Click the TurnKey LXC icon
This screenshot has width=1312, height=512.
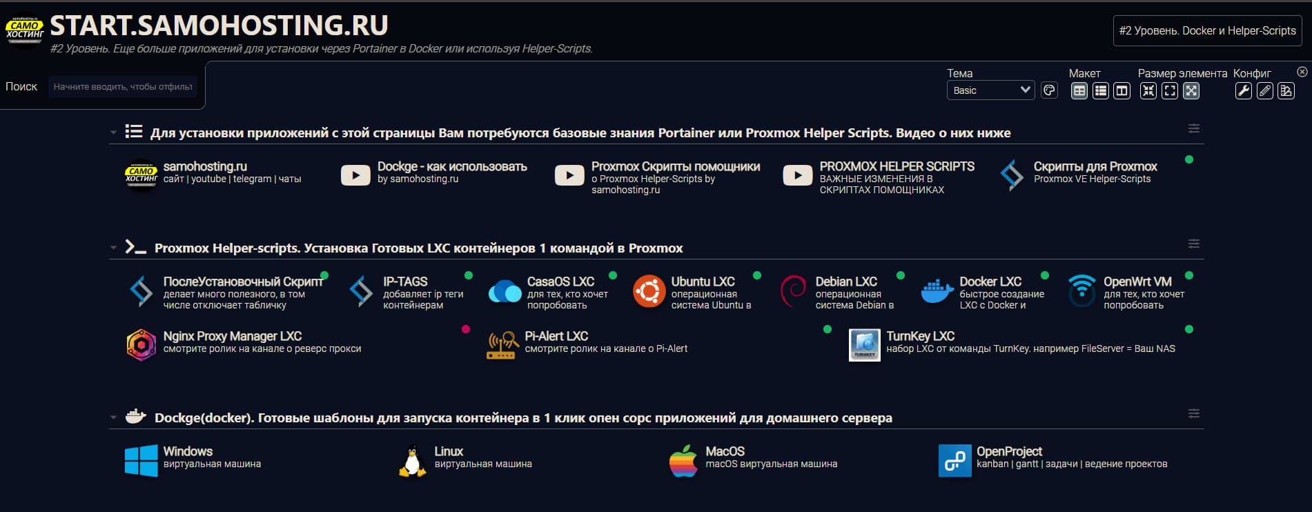point(864,345)
